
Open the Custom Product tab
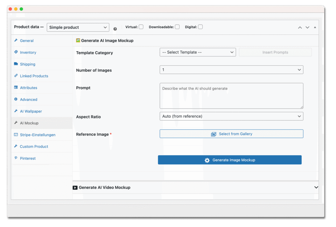coord(34,146)
